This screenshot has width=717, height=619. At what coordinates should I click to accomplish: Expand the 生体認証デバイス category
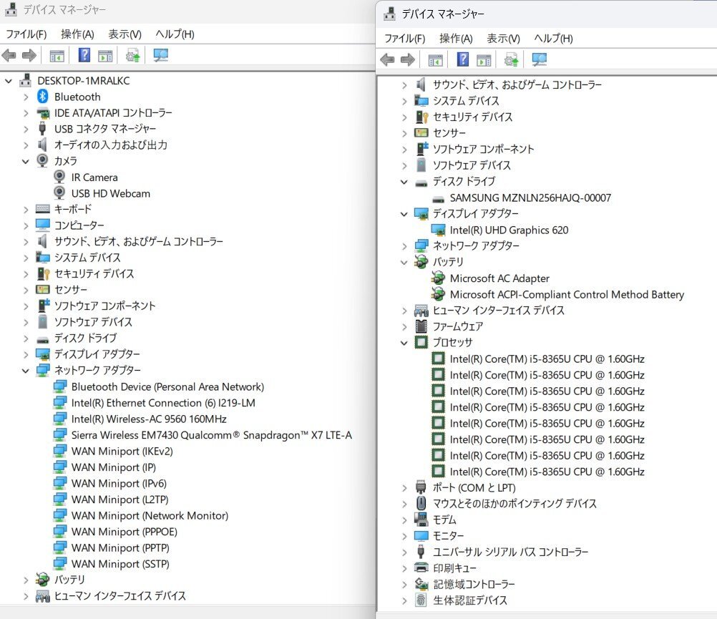click(404, 600)
